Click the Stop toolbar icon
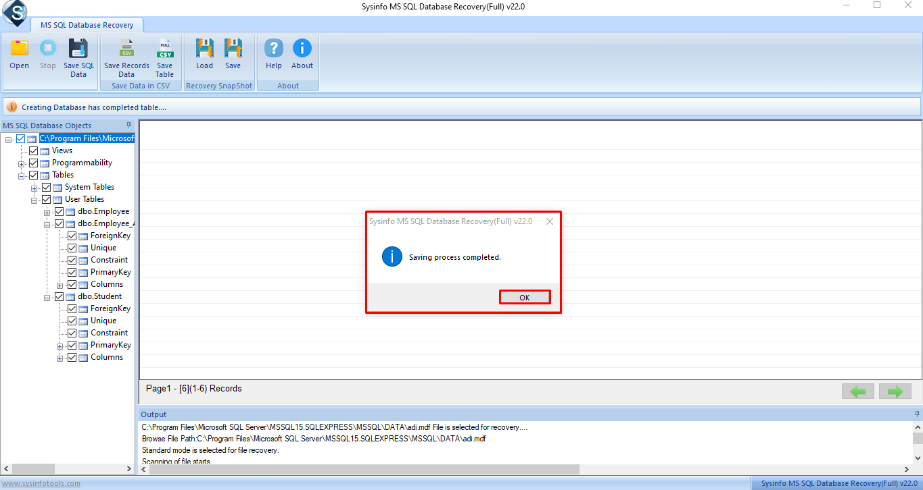This screenshot has width=923, height=490. coord(48,49)
